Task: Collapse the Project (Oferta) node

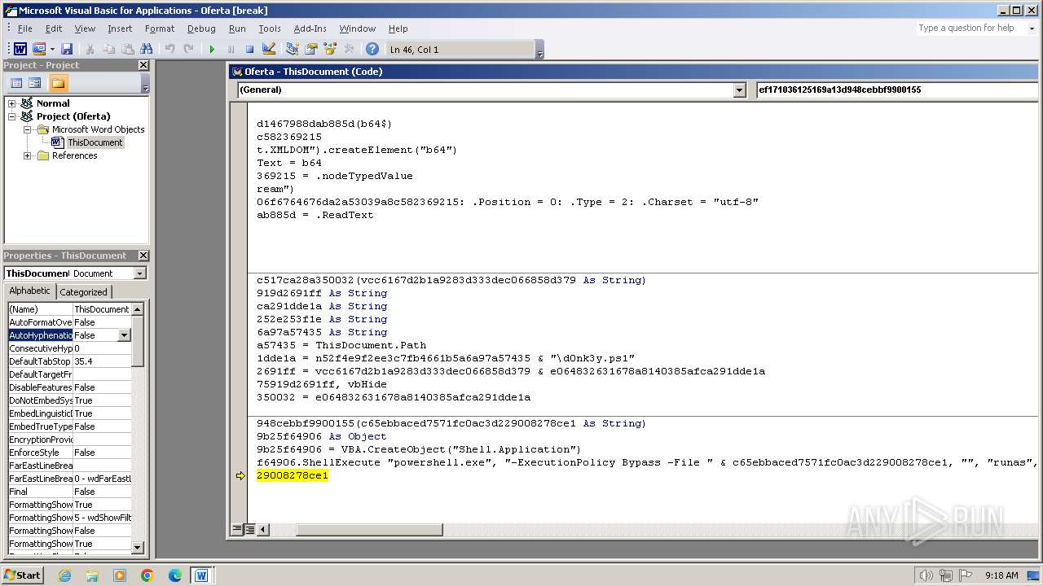Action: [12, 116]
